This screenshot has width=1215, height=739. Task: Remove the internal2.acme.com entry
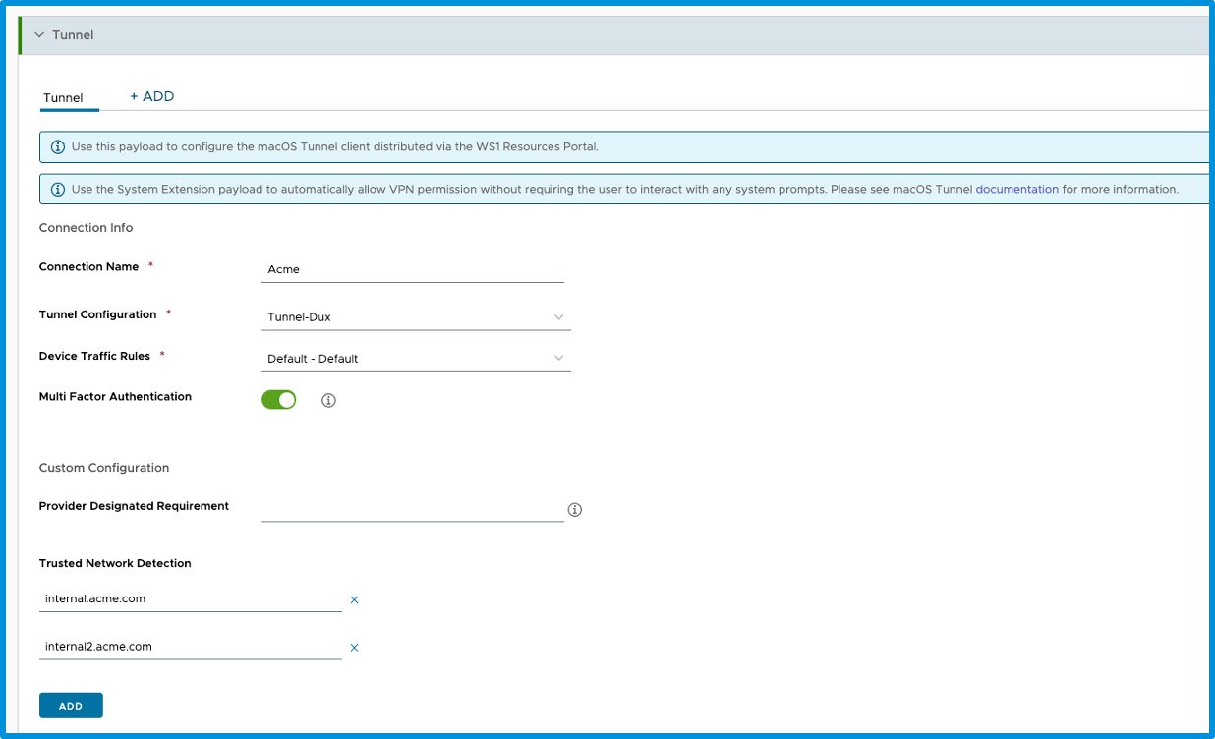(x=354, y=648)
